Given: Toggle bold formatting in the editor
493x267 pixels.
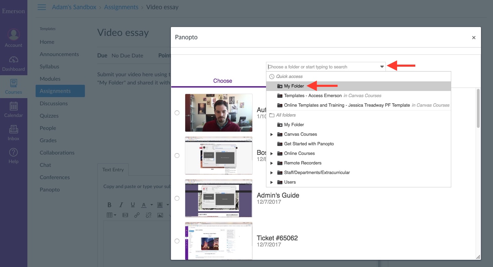Looking at the screenshot, I should coord(110,205).
